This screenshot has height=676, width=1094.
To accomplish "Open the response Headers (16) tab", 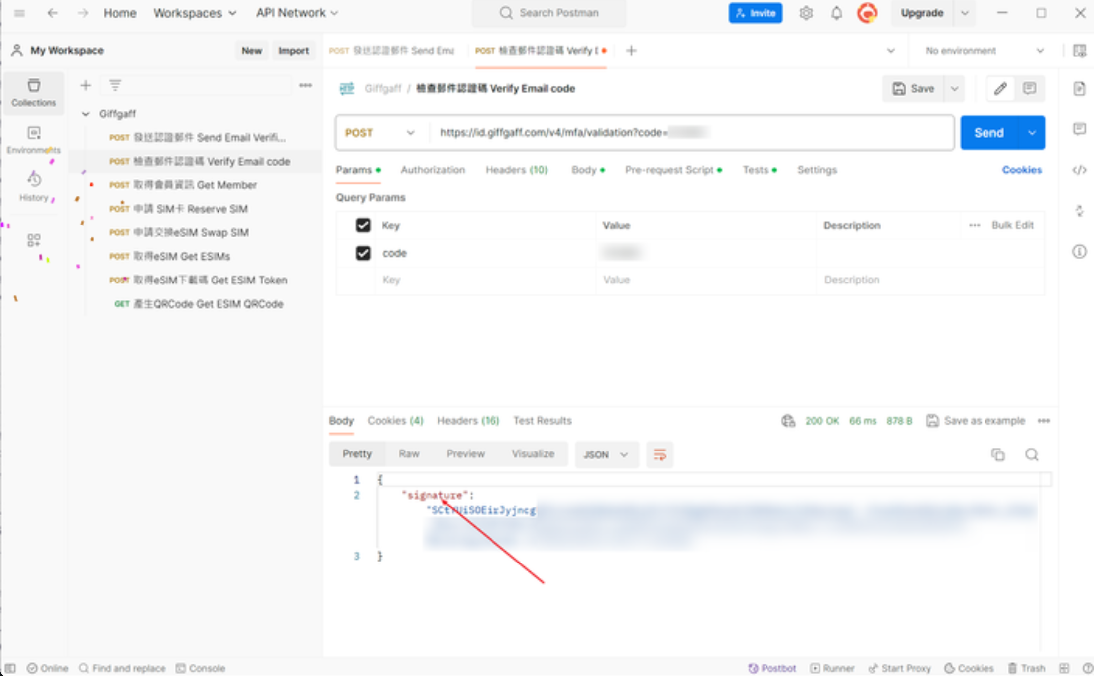I will click(468, 421).
